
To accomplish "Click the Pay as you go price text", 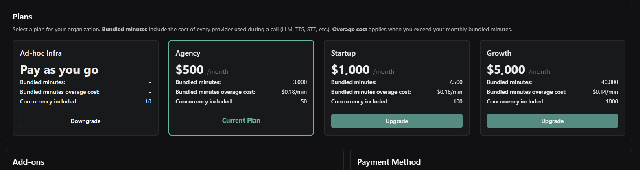I will pyautogui.click(x=59, y=70).
